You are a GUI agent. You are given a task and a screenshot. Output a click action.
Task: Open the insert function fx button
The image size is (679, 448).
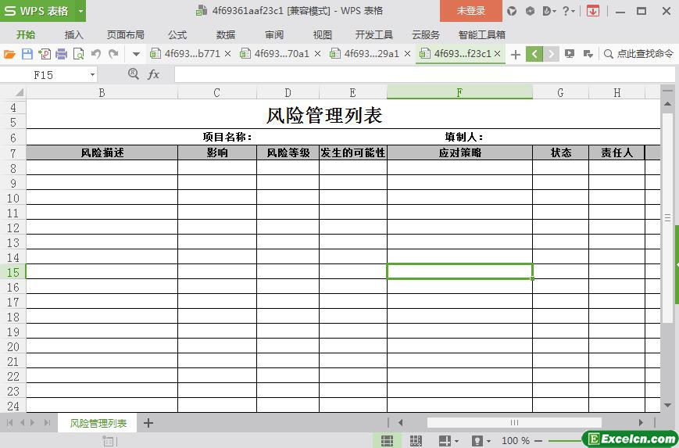[x=153, y=74]
